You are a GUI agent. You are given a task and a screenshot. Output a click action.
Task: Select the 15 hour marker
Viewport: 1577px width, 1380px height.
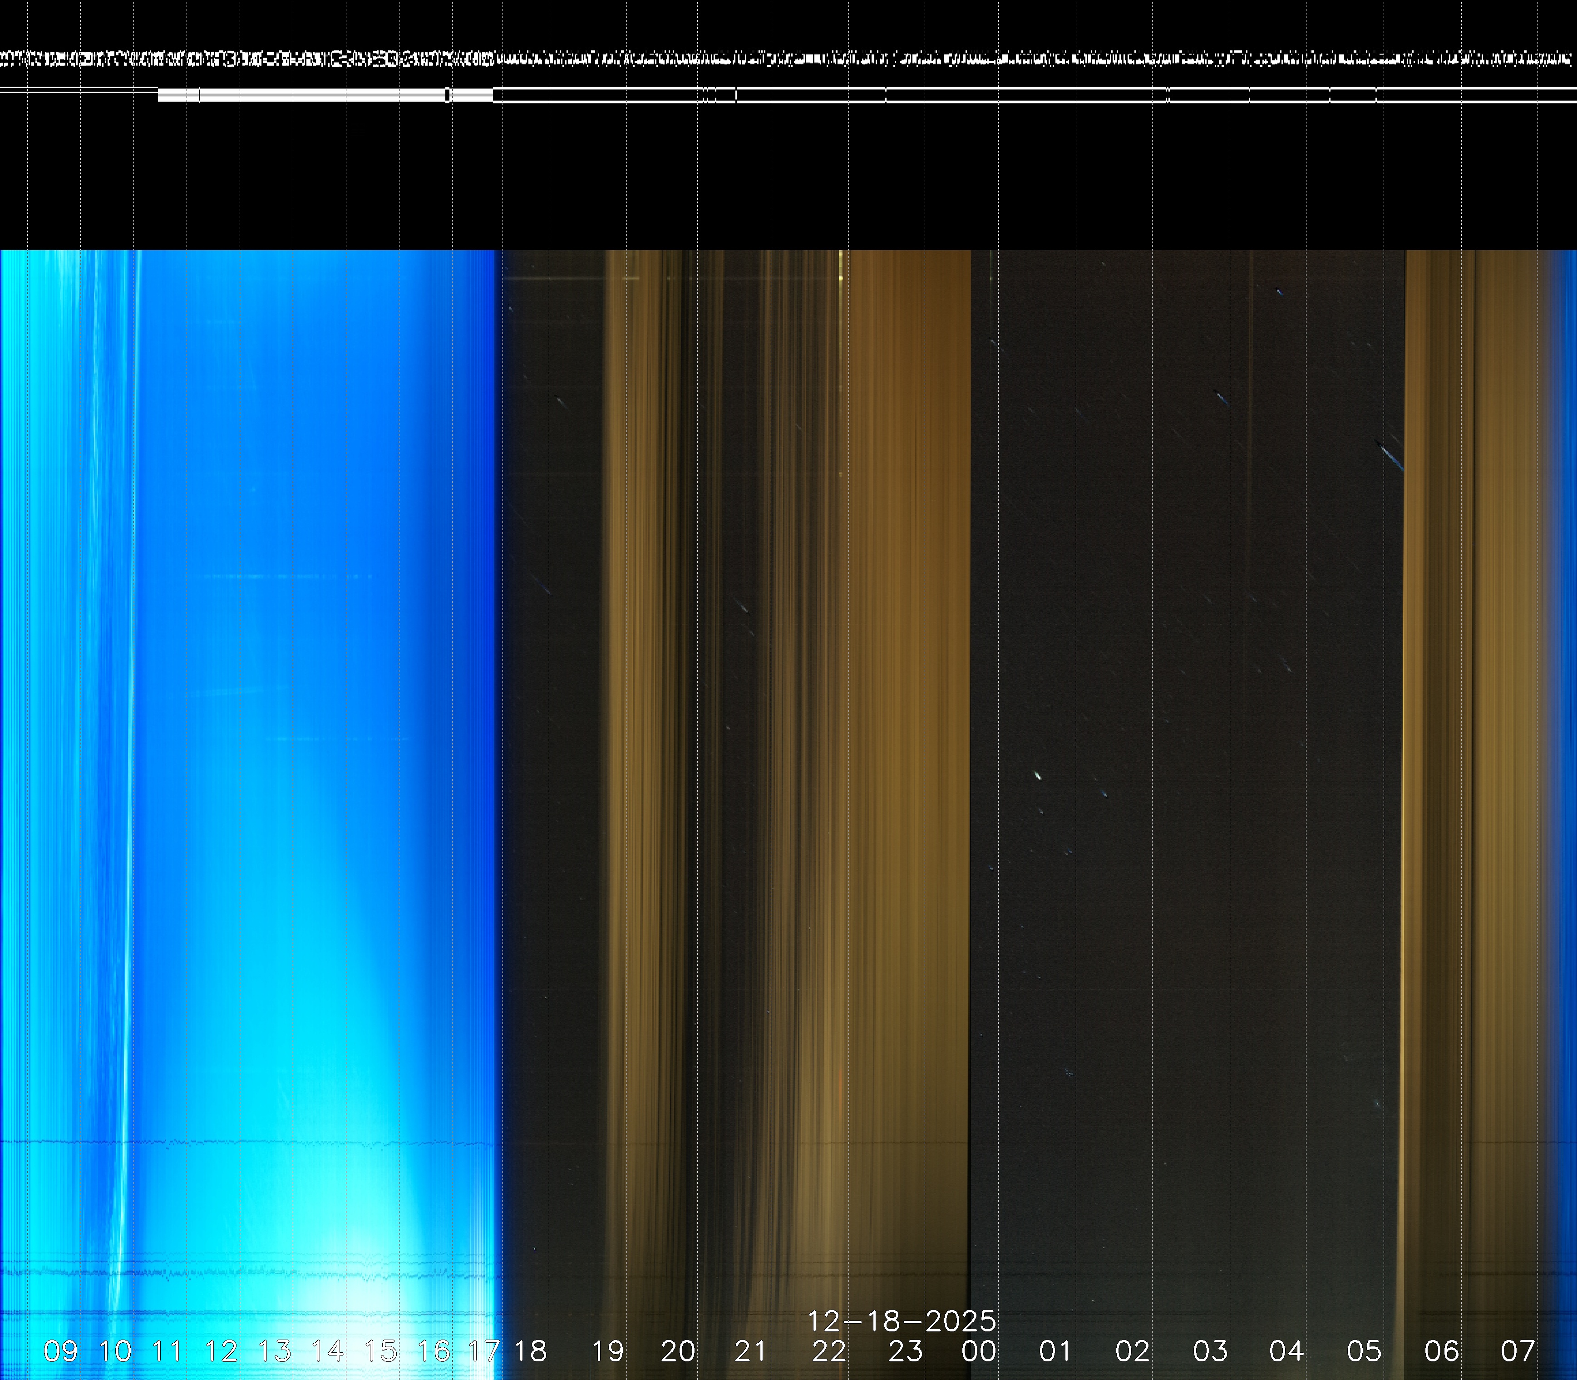point(380,1351)
